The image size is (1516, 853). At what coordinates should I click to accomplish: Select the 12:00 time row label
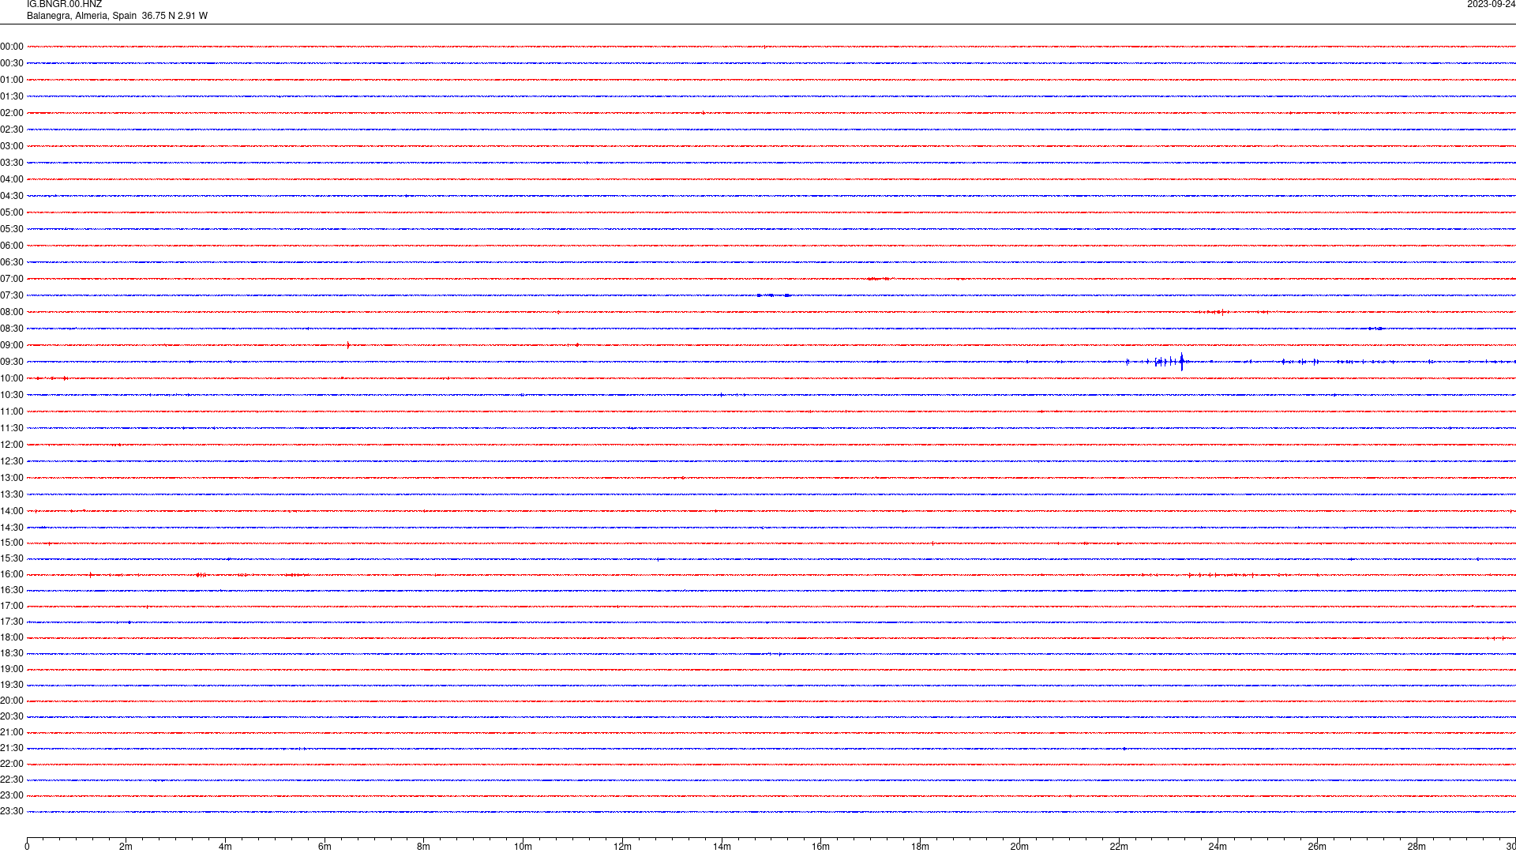click(12, 445)
